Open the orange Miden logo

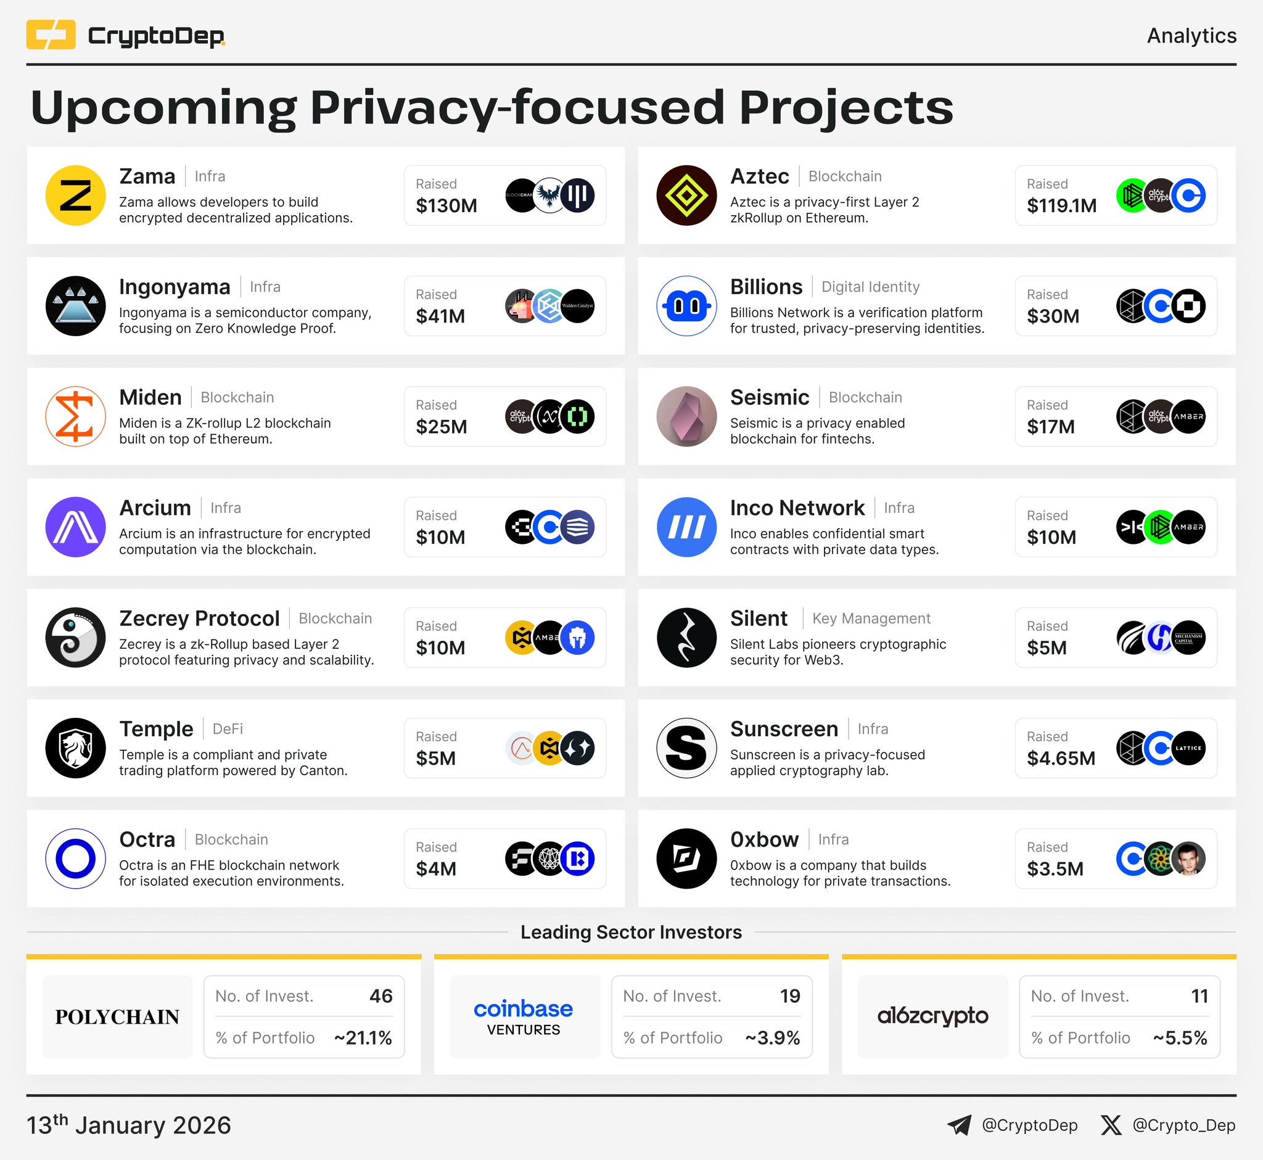(75, 416)
